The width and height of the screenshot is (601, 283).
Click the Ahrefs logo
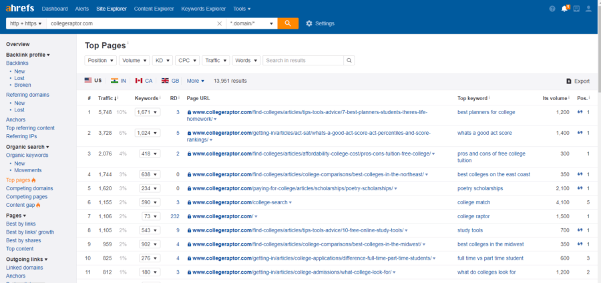(x=20, y=8)
